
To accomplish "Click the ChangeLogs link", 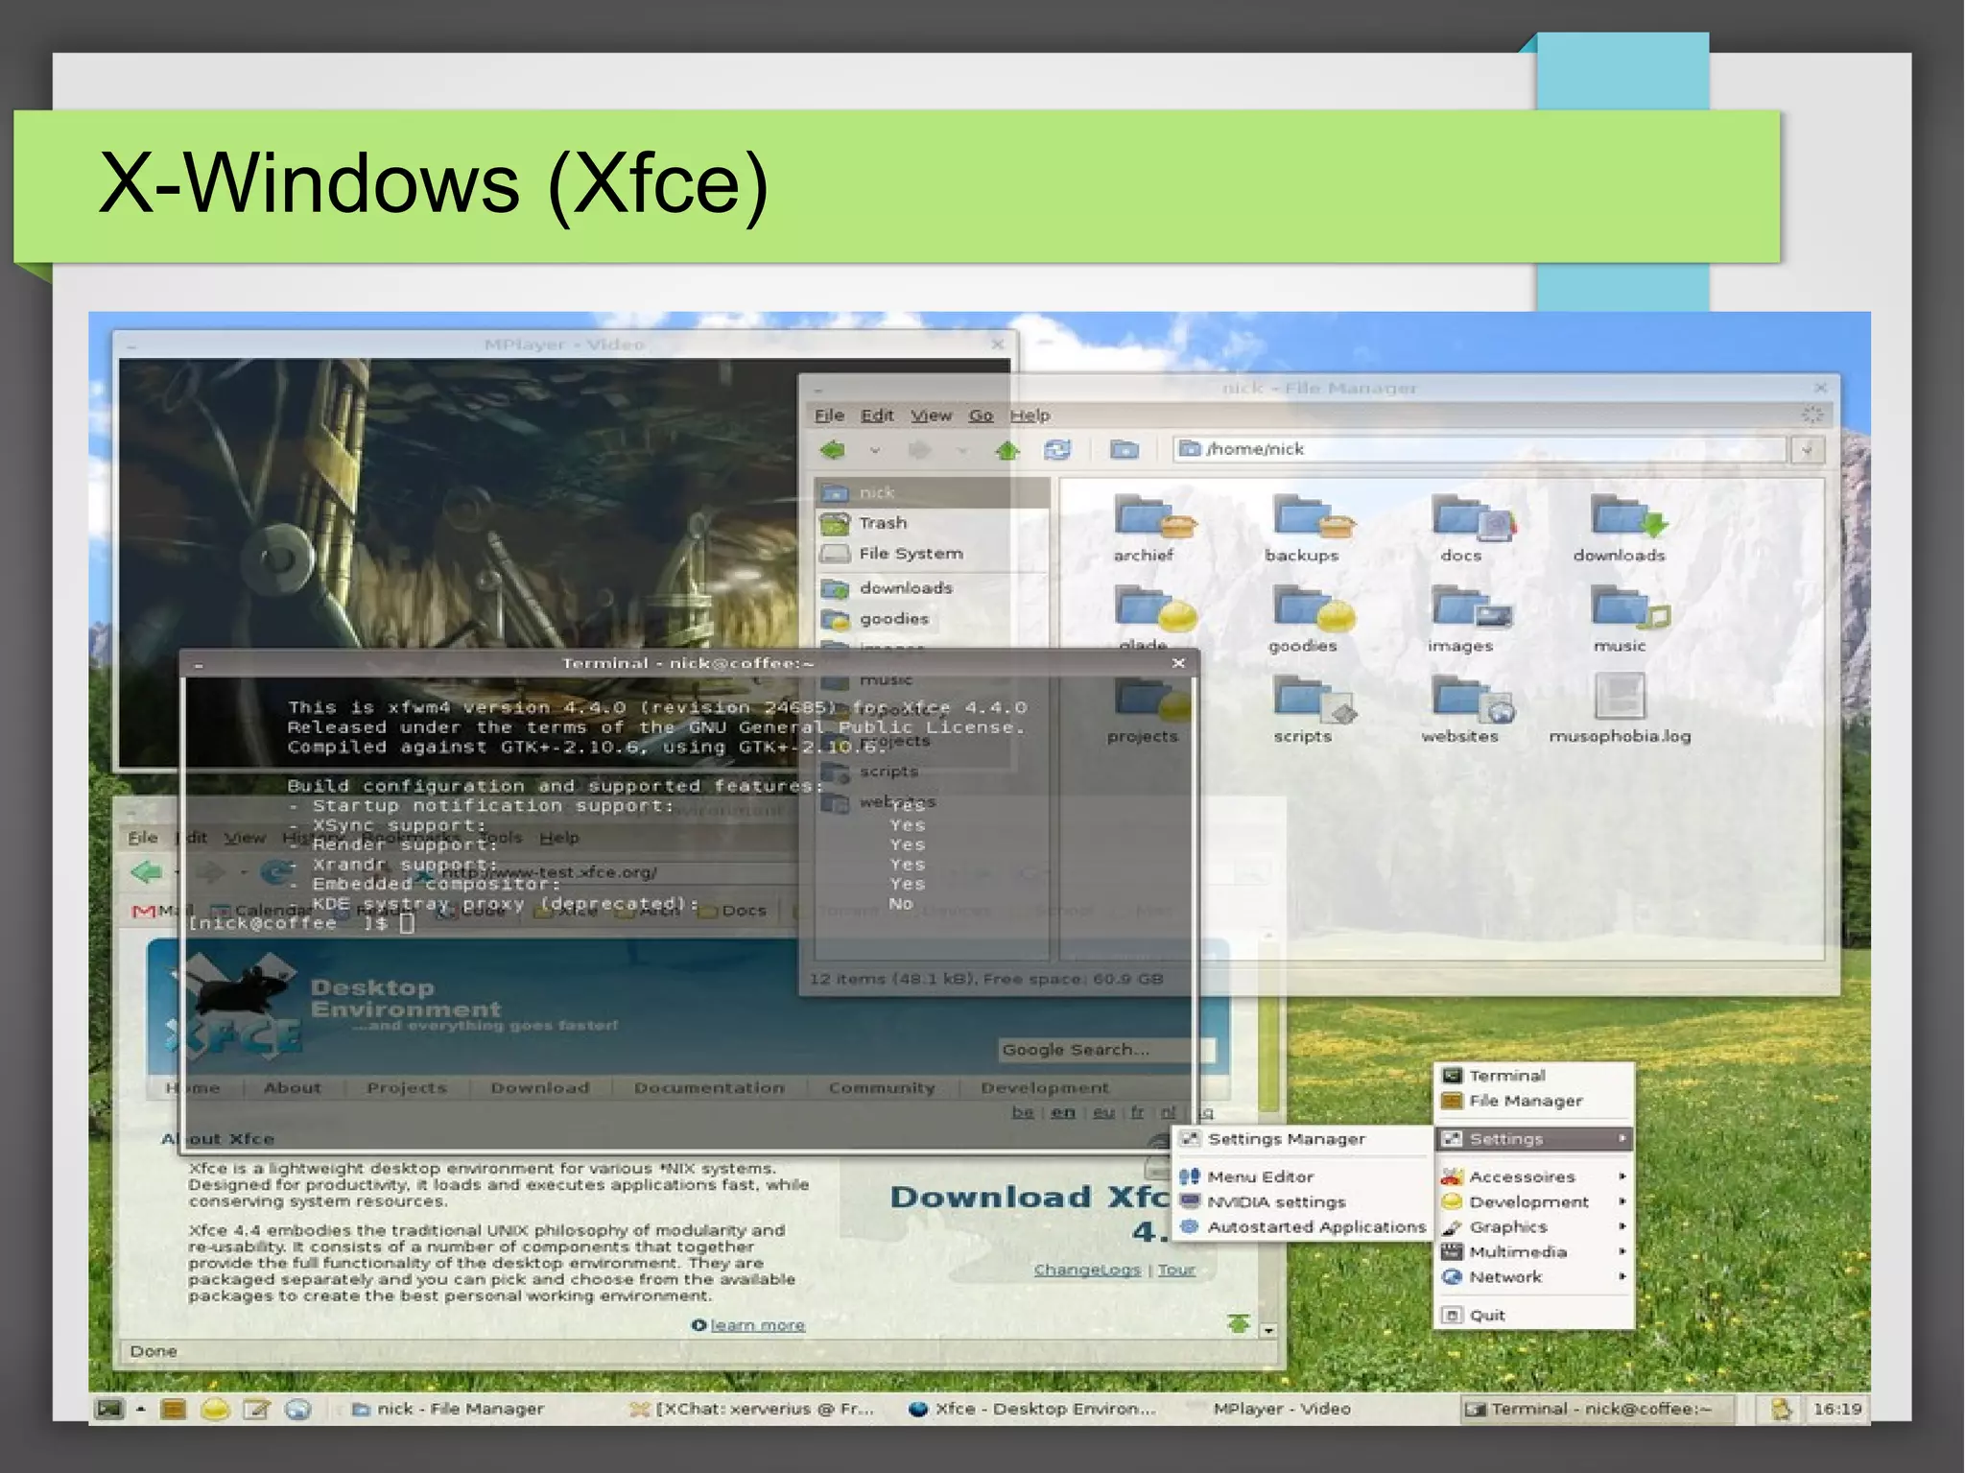I will [x=1086, y=1270].
